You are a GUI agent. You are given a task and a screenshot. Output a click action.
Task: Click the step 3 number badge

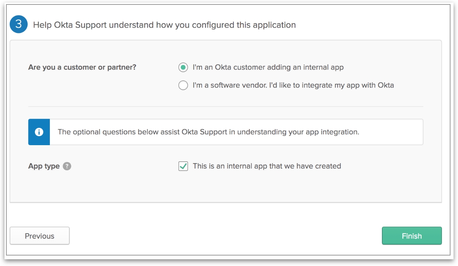pyautogui.click(x=19, y=25)
